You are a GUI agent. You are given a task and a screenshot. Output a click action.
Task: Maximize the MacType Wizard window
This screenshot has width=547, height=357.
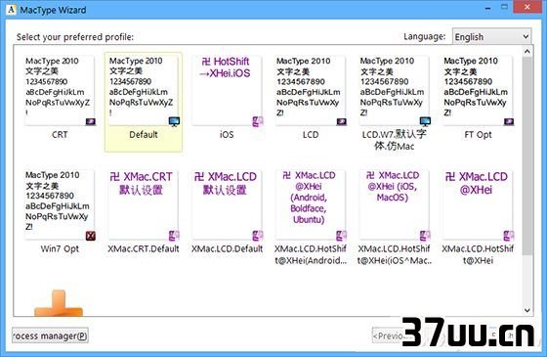pos(504,7)
